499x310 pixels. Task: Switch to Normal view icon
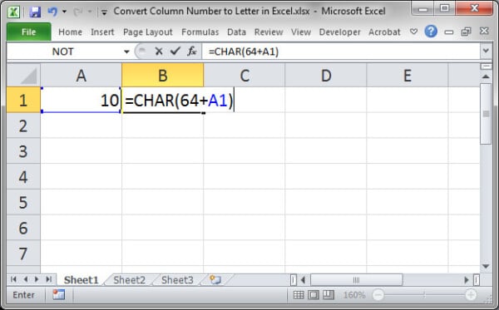click(299, 295)
